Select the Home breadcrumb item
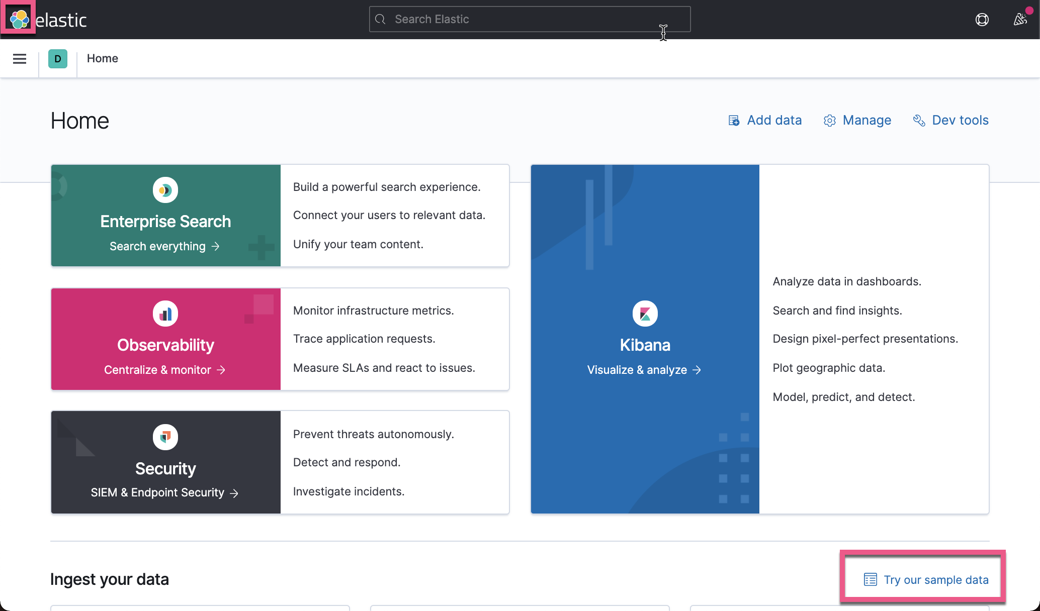 (102, 58)
